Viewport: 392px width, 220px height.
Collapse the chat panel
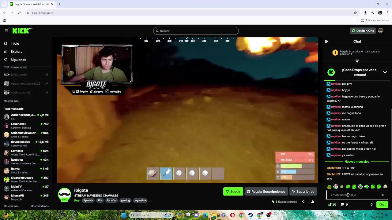click(x=326, y=41)
